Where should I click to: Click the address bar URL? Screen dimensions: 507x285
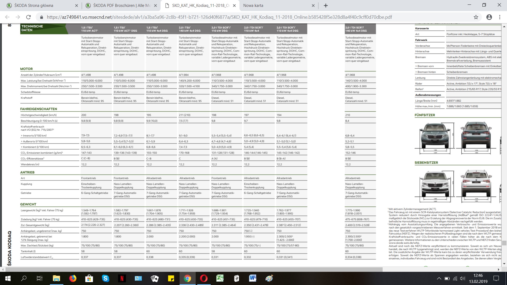tap(219, 17)
